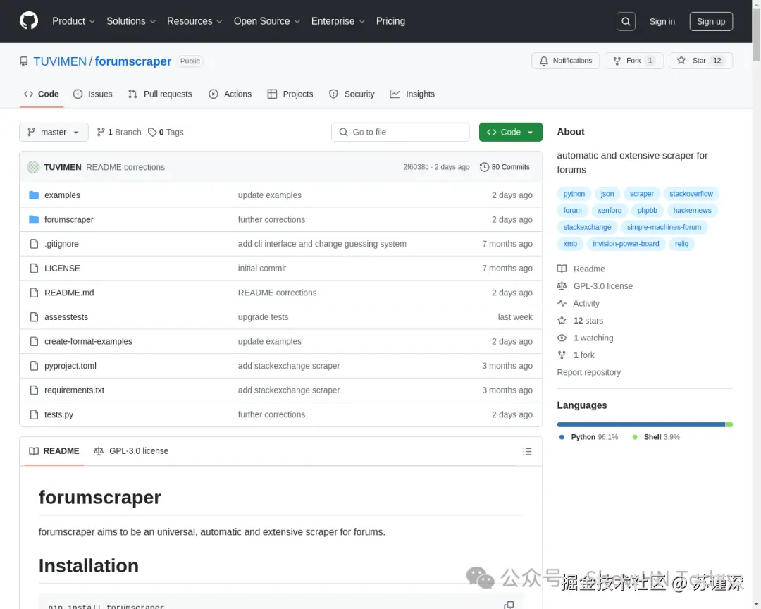Open the TUVIMEN owner link
The height and width of the screenshot is (609, 761).
[x=60, y=61]
